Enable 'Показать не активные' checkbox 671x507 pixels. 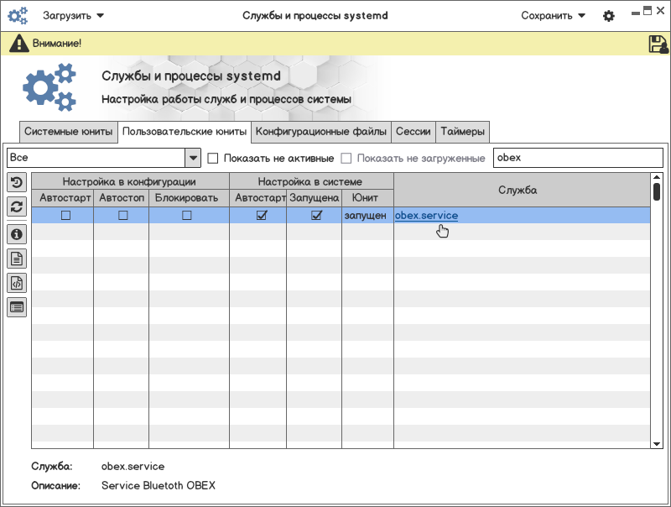coord(213,158)
